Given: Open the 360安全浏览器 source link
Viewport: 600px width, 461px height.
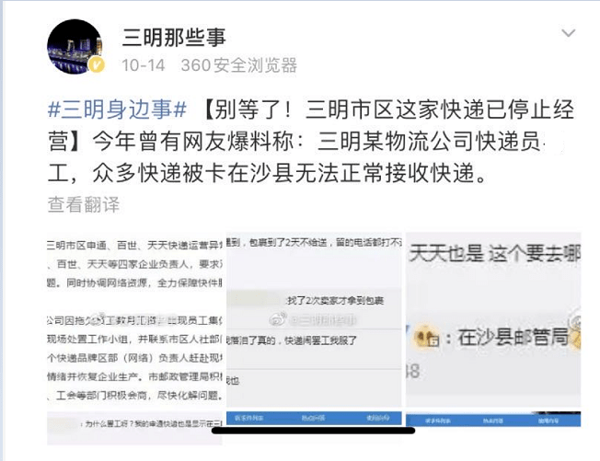Looking at the screenshot, I should 238,65.
